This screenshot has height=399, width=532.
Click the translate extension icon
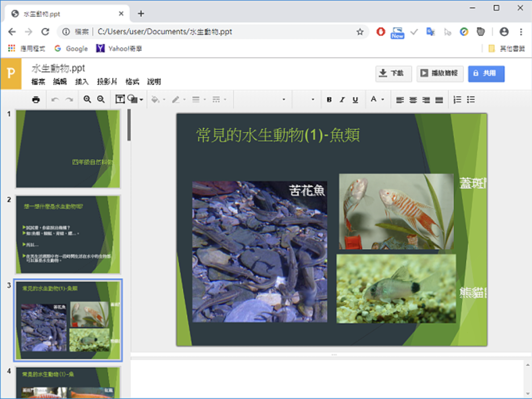[430, 32]
